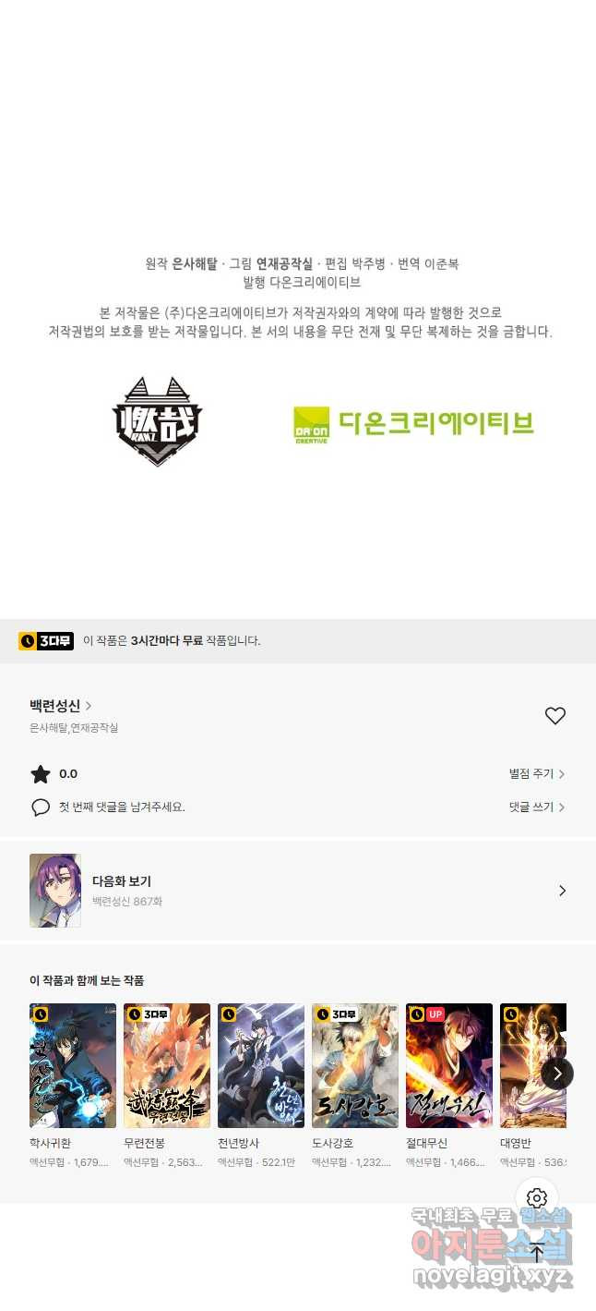The width and height of the screenshot is (596, 1311).
Task: Open the 무련전봉 cover thumbnail
Action: [x=167, y=1065]
